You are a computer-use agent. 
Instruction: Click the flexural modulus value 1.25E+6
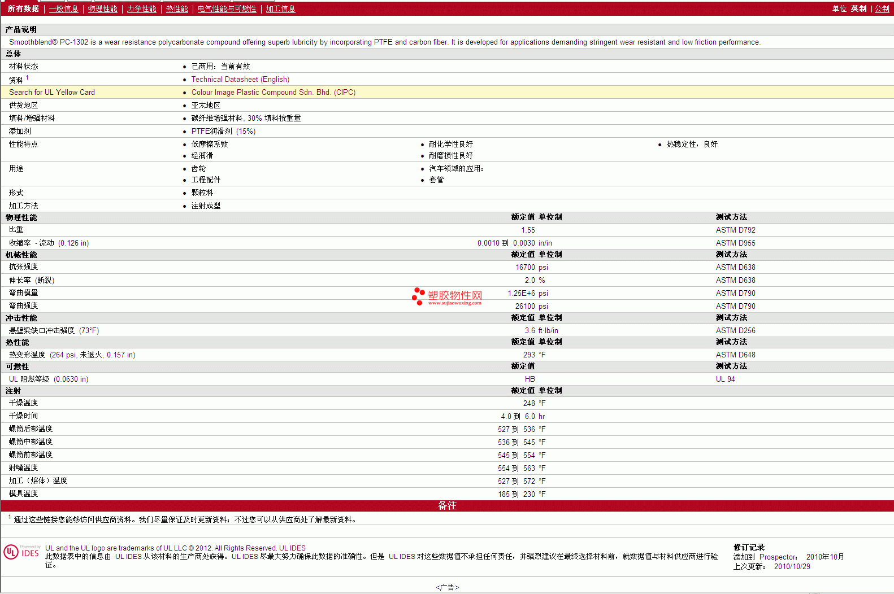click(521, 294)
